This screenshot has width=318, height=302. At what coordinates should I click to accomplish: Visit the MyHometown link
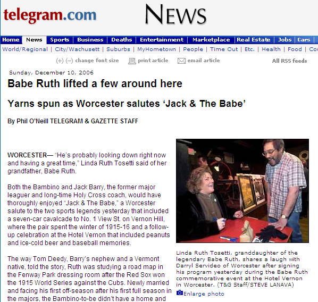(156, 49)
